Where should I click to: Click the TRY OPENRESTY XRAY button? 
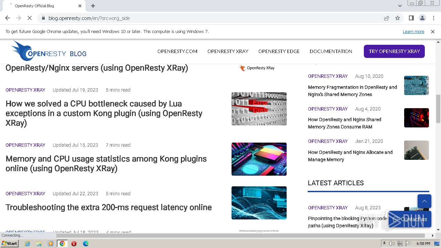click(x=394, y=51)
